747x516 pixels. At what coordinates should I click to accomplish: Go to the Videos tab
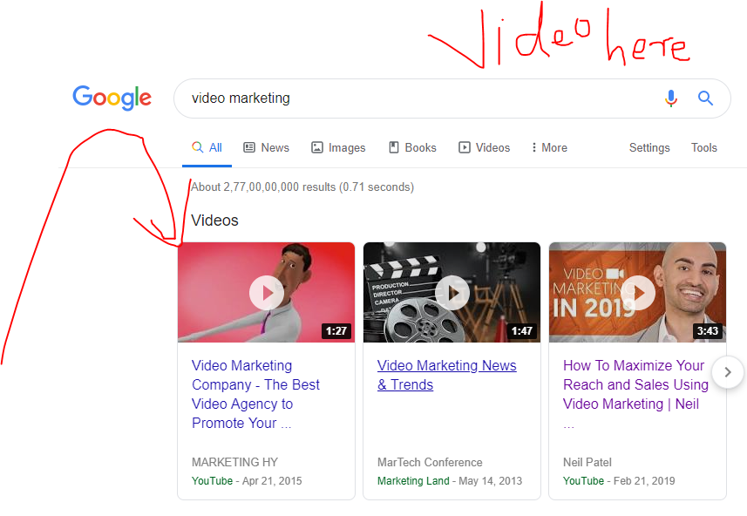pos(485,148)
